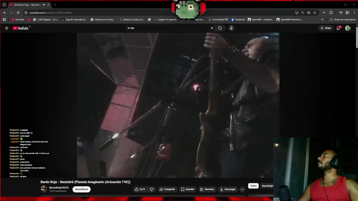Open Chrome's three-dot menu
This screenshot has width=358, height=201.
point(354,13)
